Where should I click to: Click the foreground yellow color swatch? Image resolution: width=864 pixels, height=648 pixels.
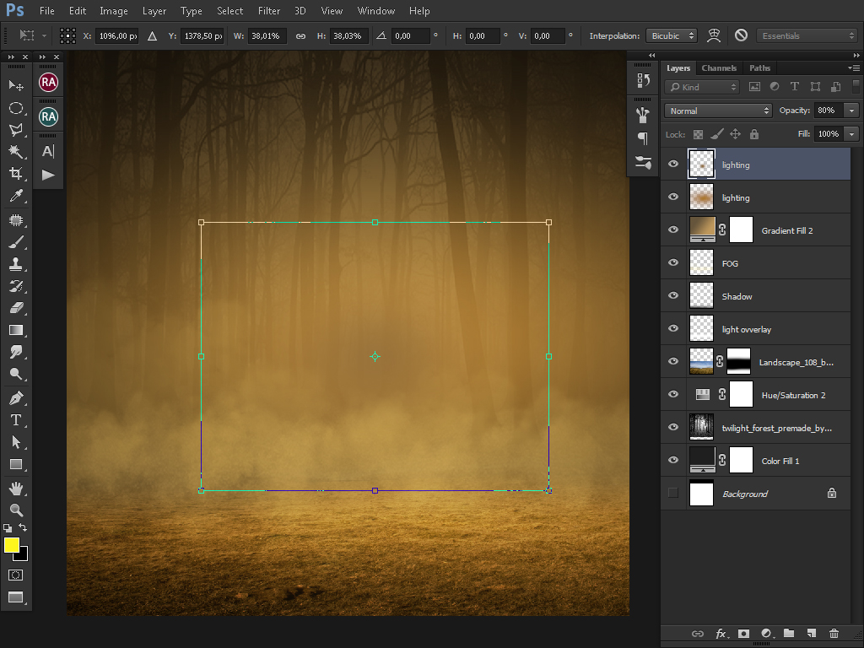[10, 544]
